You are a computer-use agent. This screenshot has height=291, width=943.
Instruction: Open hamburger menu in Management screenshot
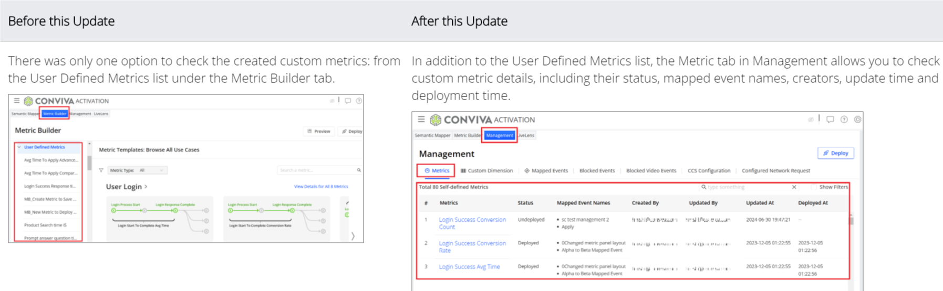click(x=421, y=120)
